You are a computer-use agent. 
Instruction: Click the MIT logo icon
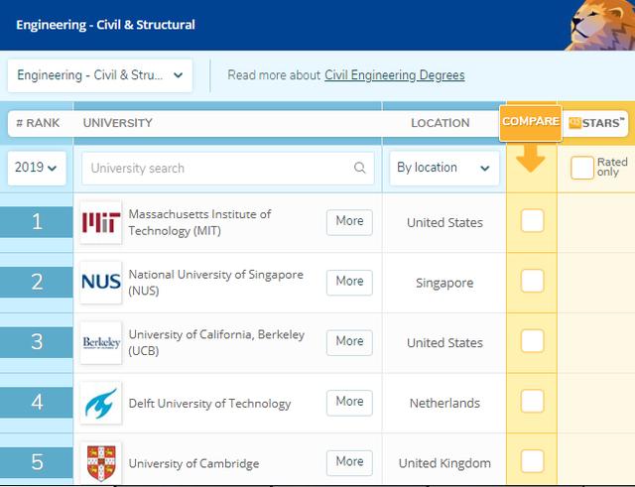pyautogui.click(x=100, y=222)
